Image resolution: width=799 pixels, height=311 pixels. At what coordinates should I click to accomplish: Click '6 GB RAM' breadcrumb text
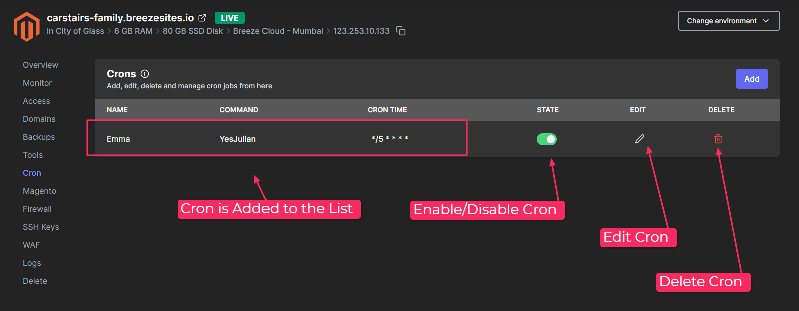[x=133, y=31]
